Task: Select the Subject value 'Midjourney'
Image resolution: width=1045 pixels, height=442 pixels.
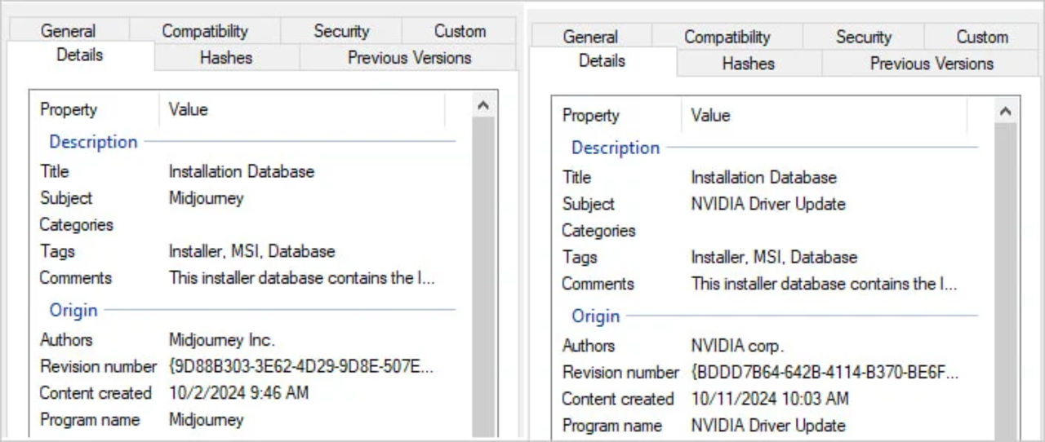Action: 206,198
